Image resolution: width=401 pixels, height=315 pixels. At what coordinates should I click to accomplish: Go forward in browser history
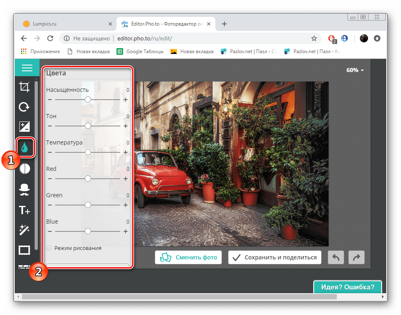coord(37,38)
